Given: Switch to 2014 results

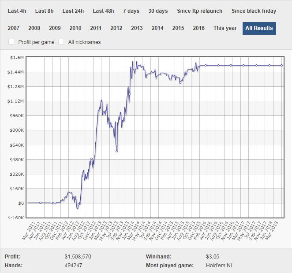Looking at the screenshot, I should tap(157, 28).
